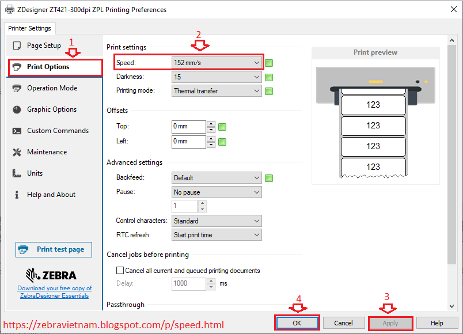
Task: Open the Units section
Action: click(x=55, y=173)
